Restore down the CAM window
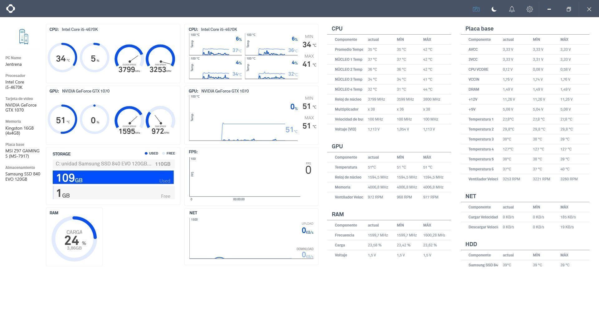Screen dimensions: 599x329 [569, 9]
